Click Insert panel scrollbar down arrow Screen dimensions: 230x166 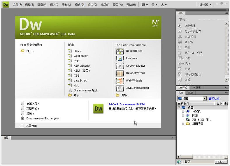click(227, 80)
